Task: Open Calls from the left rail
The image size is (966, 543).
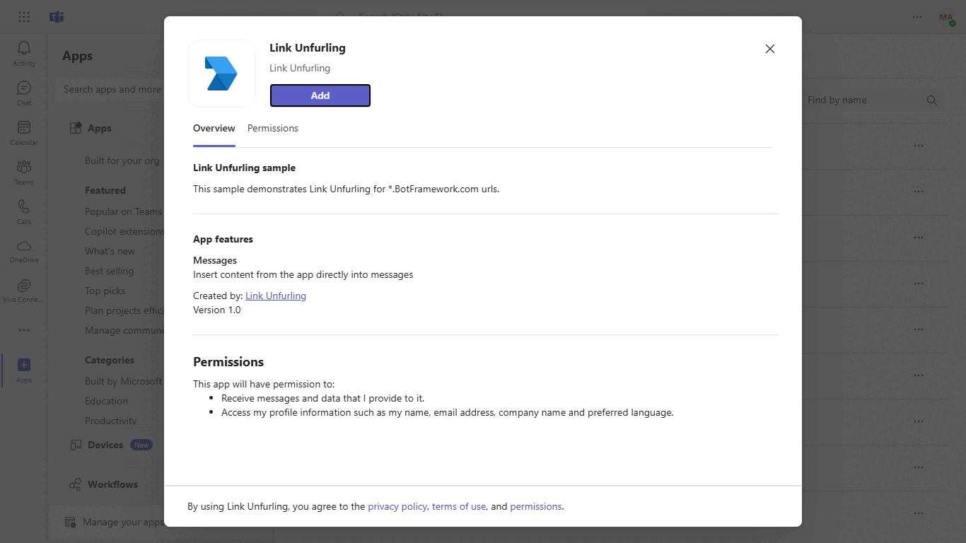Action: (x=24, y=211)
